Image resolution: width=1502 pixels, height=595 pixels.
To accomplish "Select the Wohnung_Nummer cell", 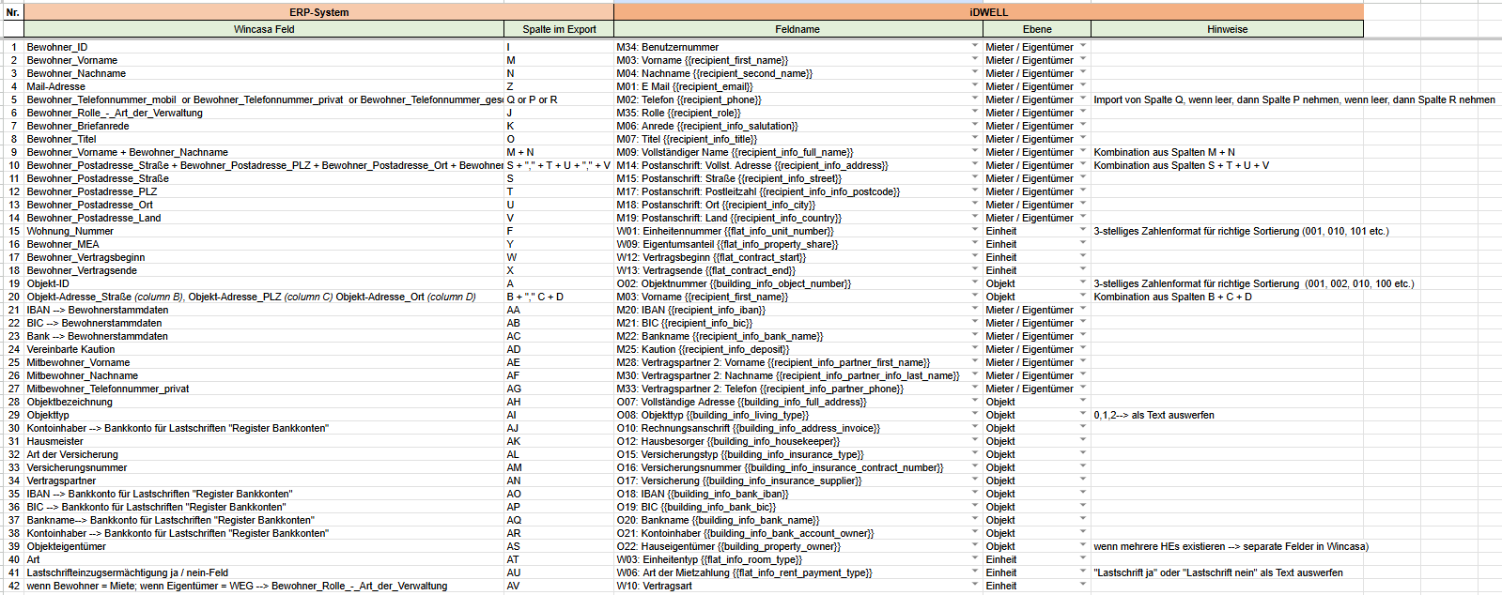I will [264, 231].
